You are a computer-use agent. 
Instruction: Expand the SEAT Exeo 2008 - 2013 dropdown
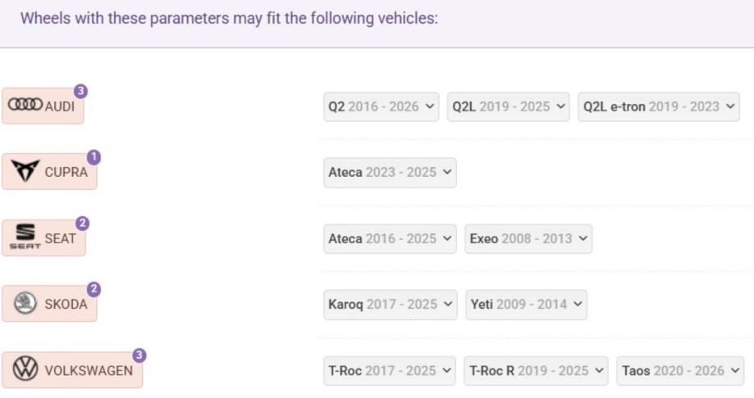pos(528,239)
